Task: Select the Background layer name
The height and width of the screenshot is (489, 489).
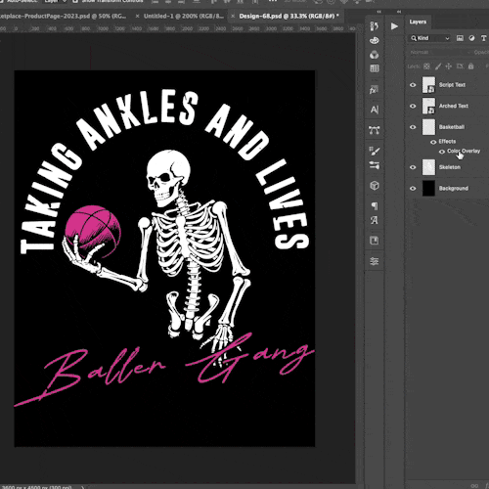Action: [x=454, y=189]
